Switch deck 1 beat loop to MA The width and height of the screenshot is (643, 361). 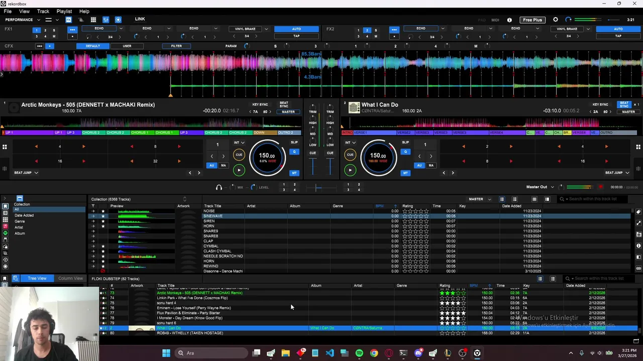[x=224, y=165]
